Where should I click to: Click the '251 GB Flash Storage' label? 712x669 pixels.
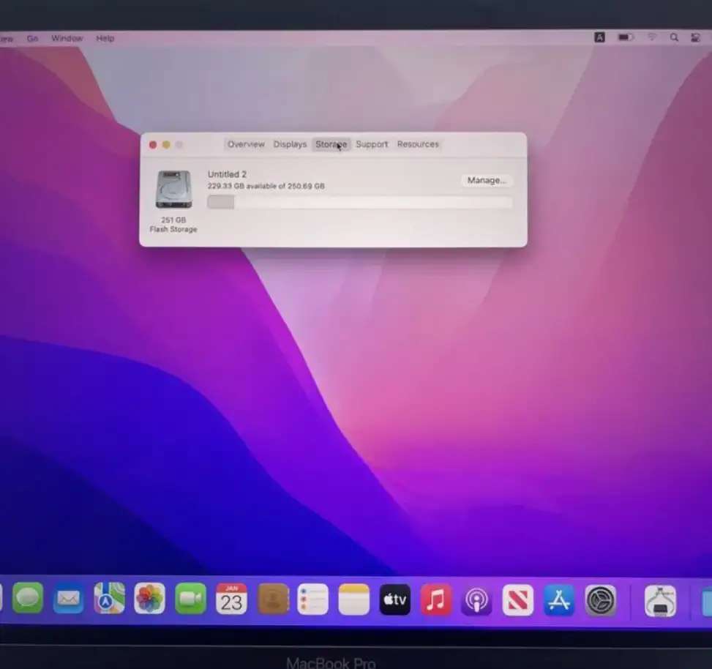point(173,225)
